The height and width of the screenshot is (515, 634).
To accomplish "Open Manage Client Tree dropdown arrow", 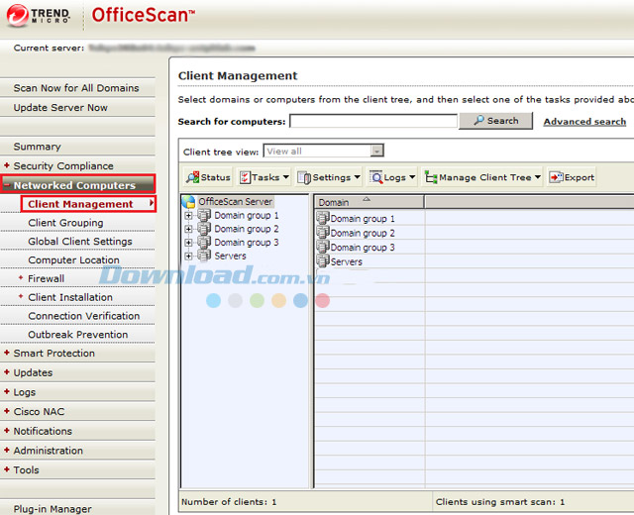I will [537, 177].
